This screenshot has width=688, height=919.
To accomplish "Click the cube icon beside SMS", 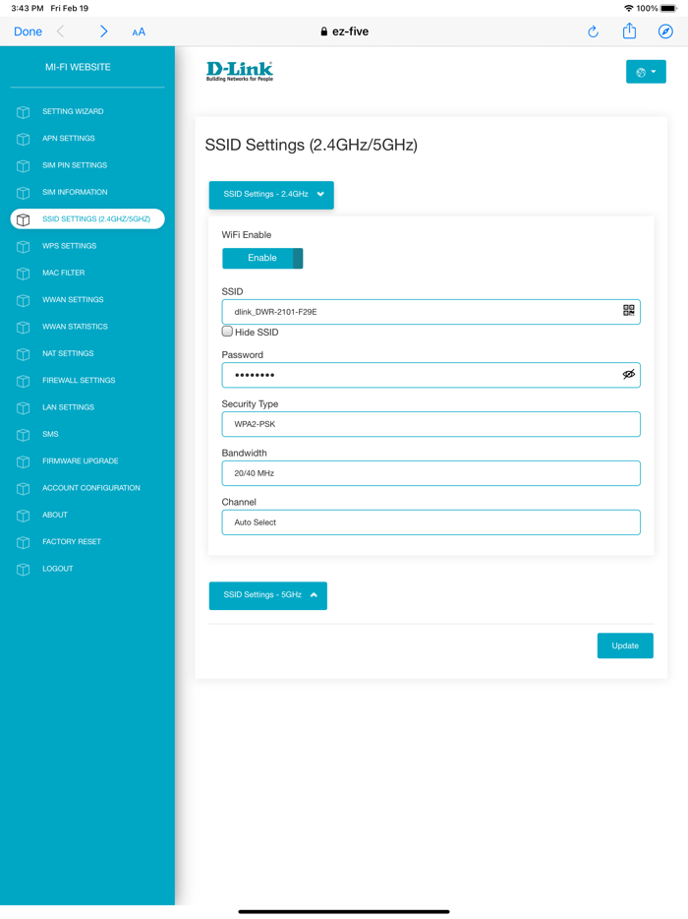I will click(23, 435).
